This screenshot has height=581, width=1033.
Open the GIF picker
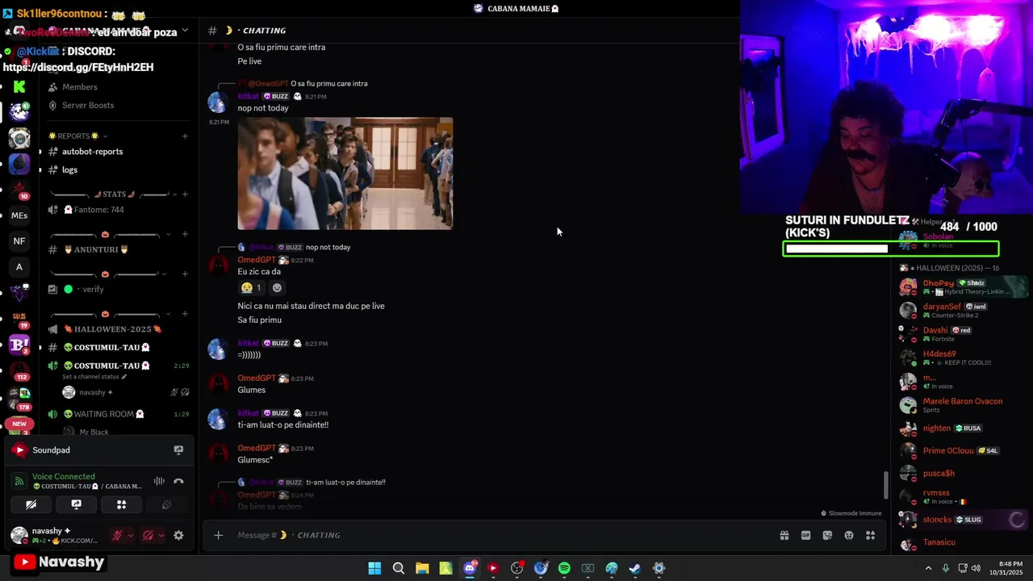[805, 535]
